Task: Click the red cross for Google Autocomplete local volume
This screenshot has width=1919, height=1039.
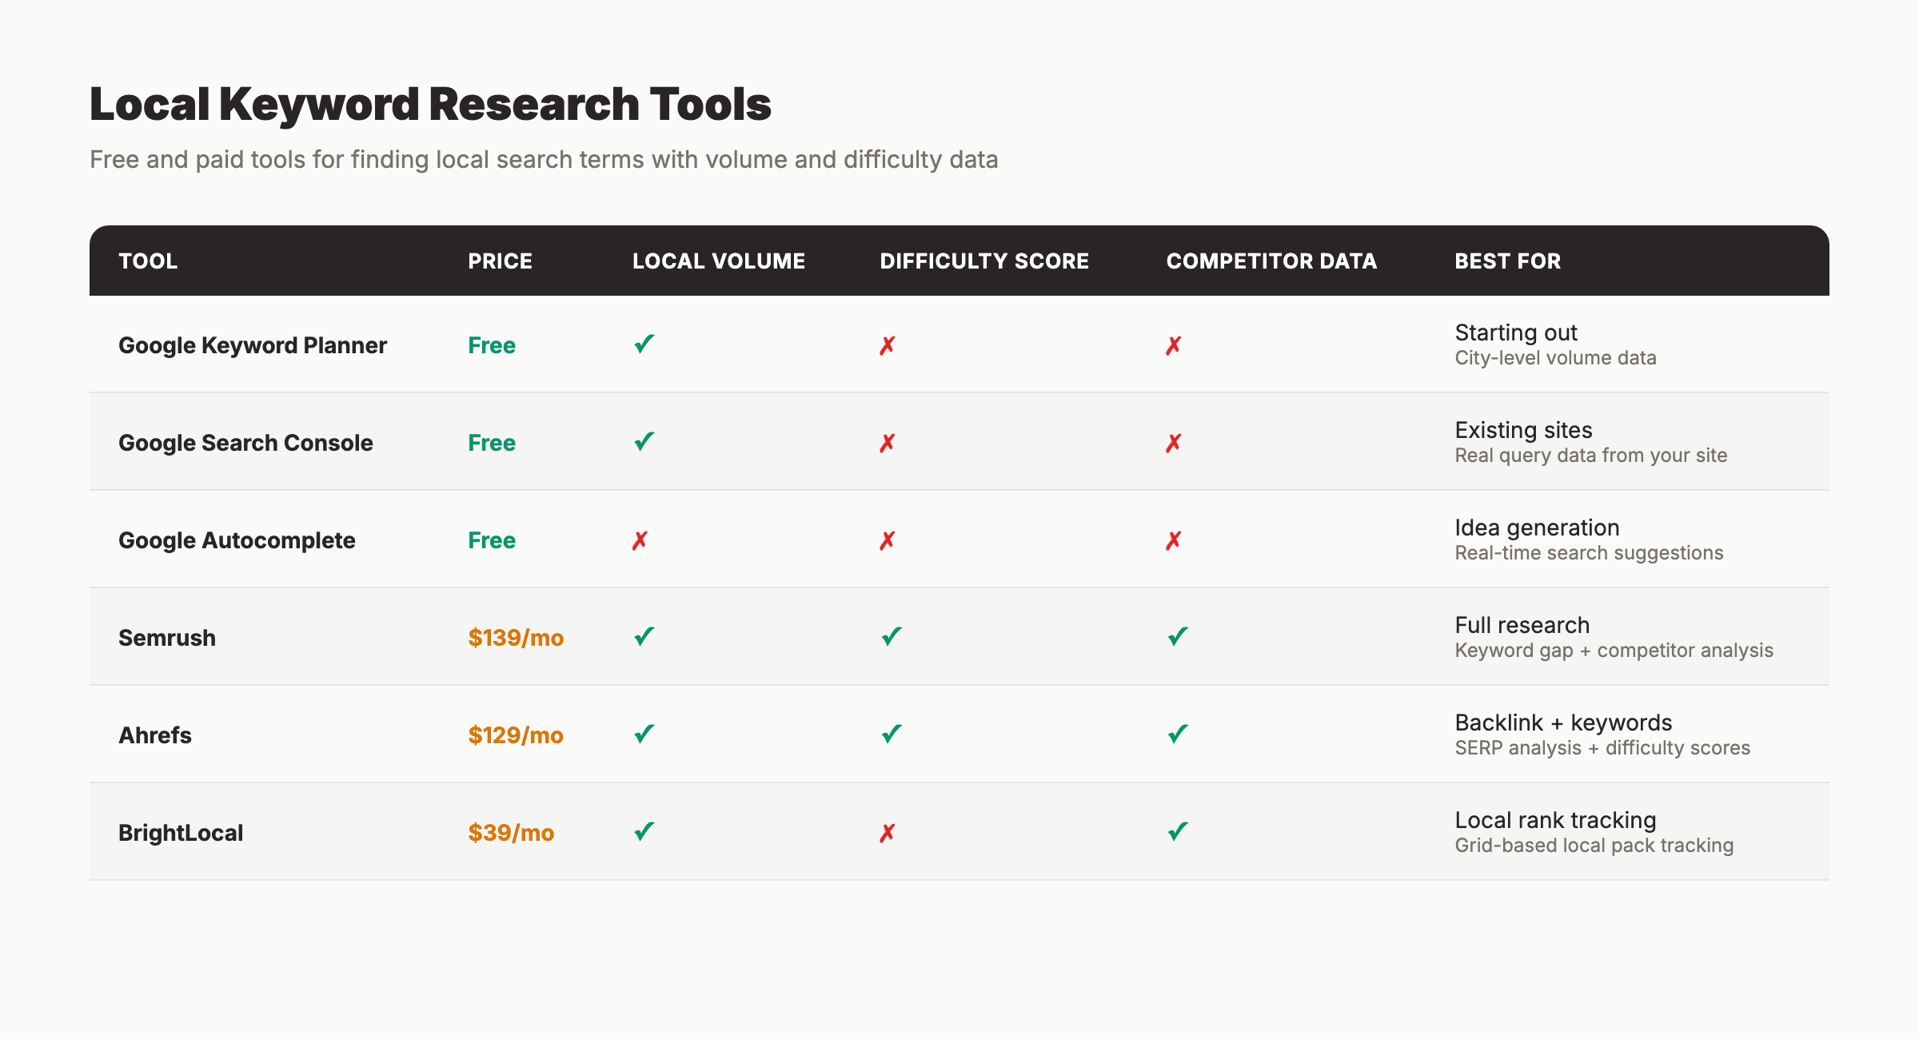Action: pyautogui.click(x=640, y=539)
